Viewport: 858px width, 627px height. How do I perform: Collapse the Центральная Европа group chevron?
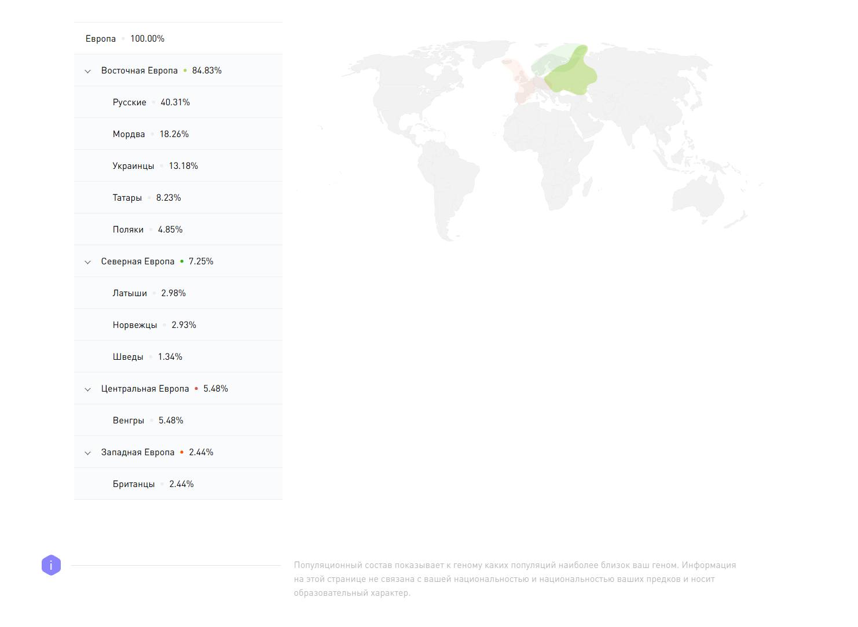point(88,389)
